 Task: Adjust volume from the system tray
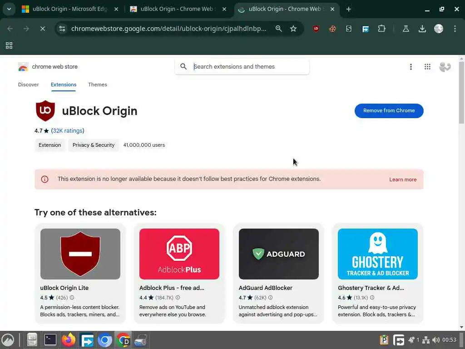tap(435, 340)
